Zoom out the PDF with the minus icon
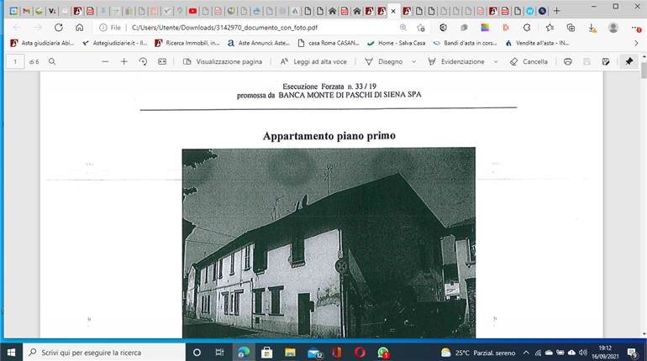The height and width of the screenshot is (361, 647). click(x=105, y=61)
